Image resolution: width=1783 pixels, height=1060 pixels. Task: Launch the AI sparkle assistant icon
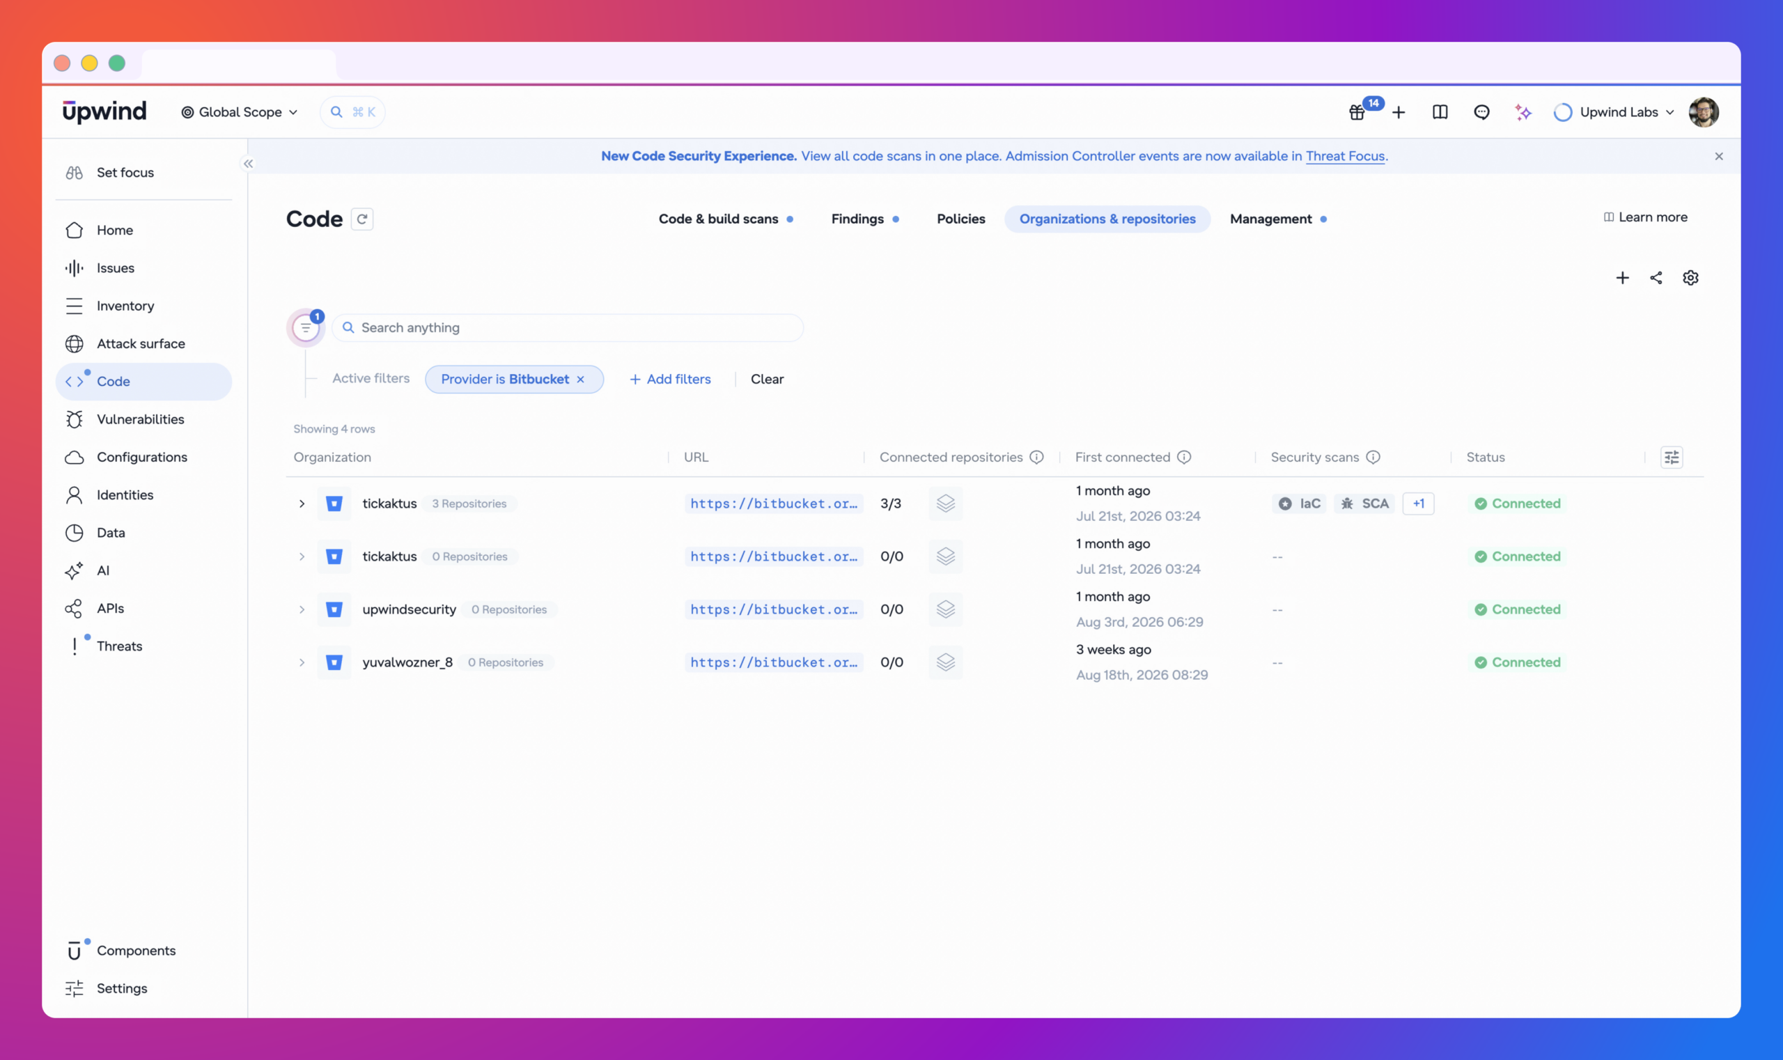click(x=1523, y=112)
